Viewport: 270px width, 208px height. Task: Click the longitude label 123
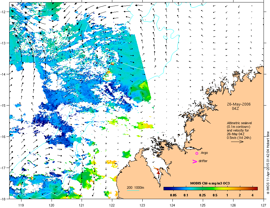point(142,205)
